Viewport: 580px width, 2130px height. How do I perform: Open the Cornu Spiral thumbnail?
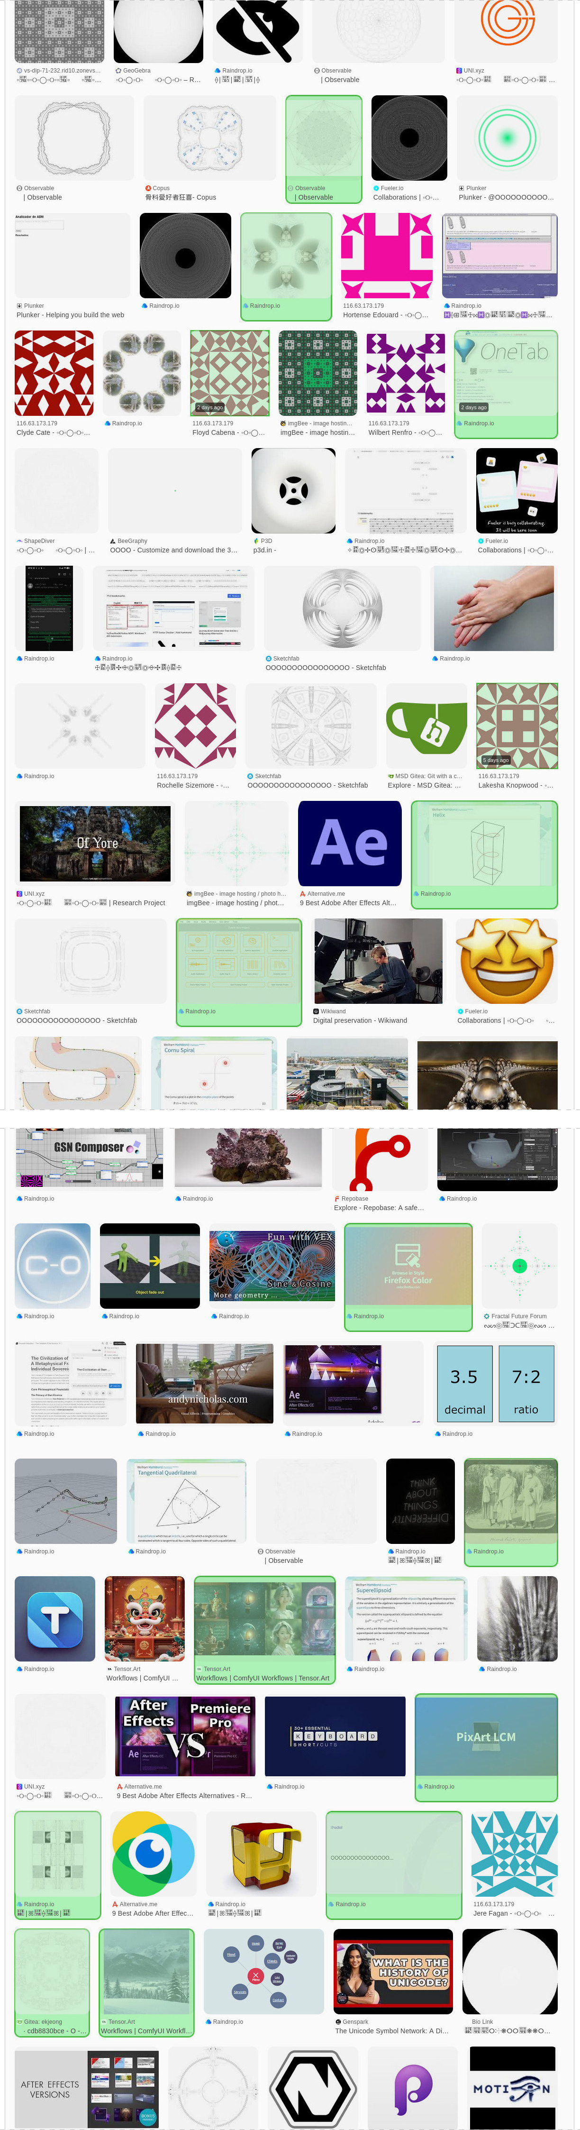(x=214, y=1073)
